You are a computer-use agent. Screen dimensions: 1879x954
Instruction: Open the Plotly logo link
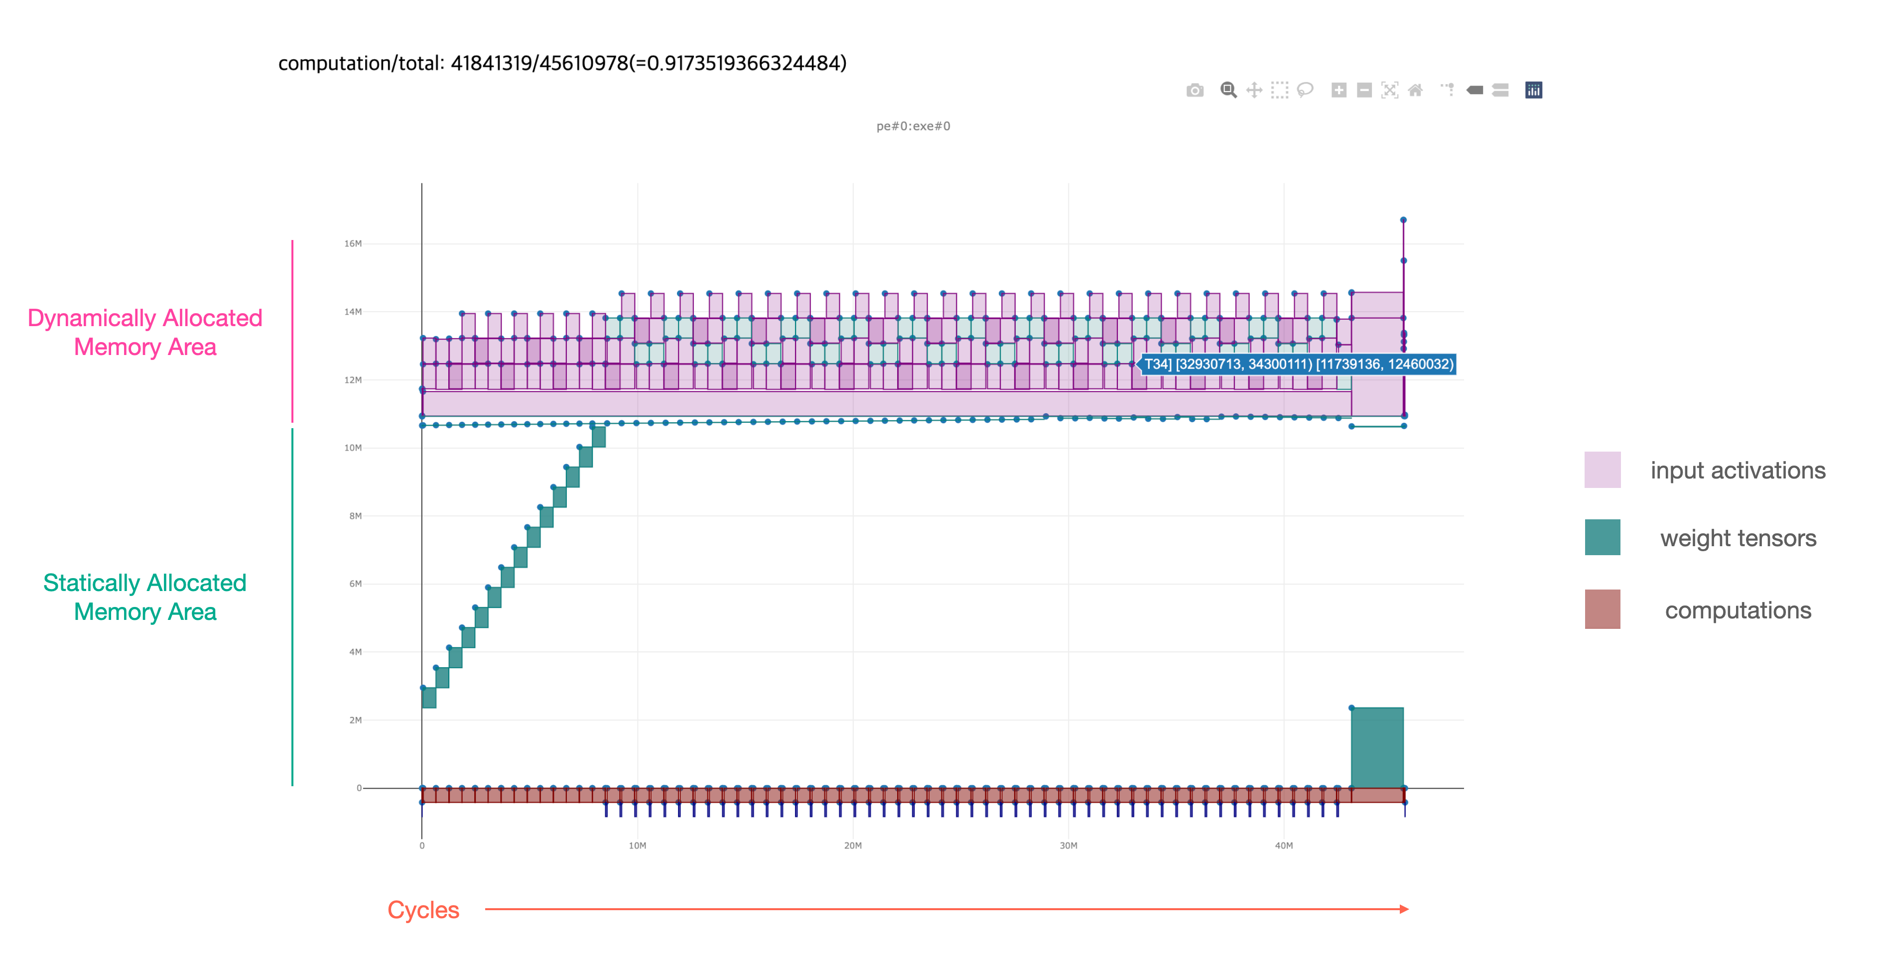tap(1533, 91)
